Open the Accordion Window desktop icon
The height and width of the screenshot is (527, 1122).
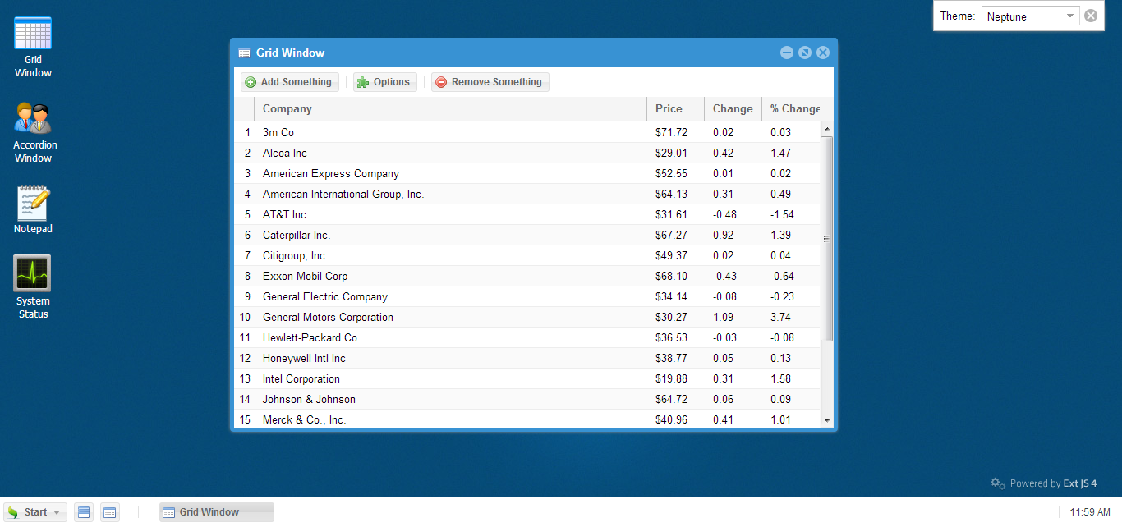click(x=33, y=132)
